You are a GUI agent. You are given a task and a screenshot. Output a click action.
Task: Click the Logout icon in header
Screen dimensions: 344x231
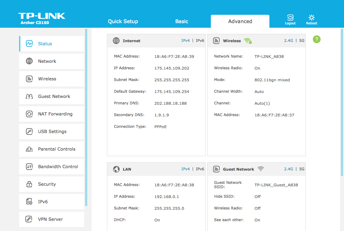(290, 18)
